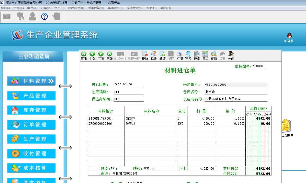Open the 系统管理(S) menu

click(x=135, y=8)
